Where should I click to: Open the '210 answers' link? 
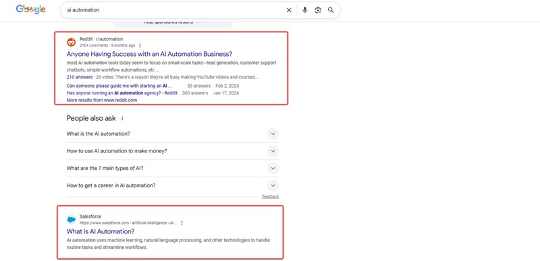coord(80,77)
